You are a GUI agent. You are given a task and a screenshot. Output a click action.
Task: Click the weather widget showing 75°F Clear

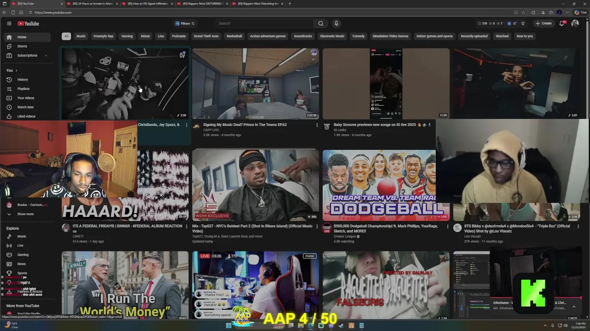click(11, 325)
